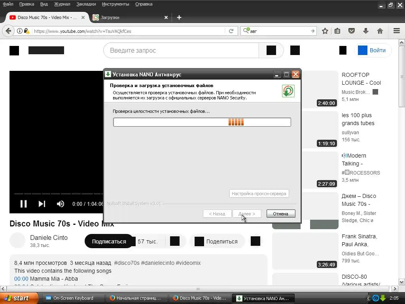Screen dimensions: 405x304
Task: Click the Поделиться share button
Action: pyautogui.click(x=217, y=241)
